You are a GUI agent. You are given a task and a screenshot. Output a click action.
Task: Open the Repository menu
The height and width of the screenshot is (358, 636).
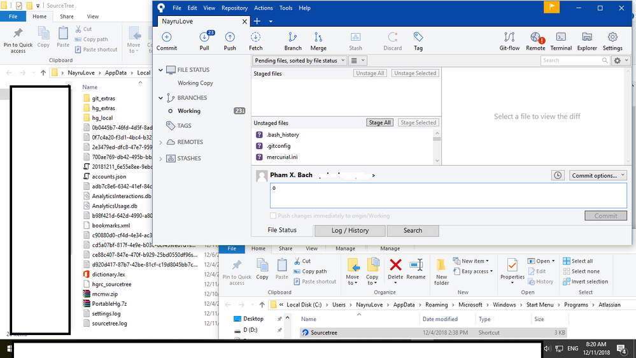click(234, 8)
